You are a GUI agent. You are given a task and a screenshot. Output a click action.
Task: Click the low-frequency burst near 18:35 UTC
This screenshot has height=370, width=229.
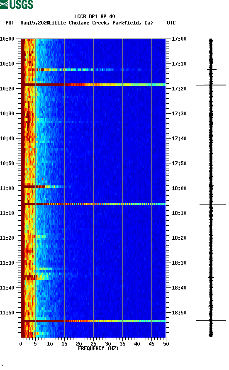(37, 277)
